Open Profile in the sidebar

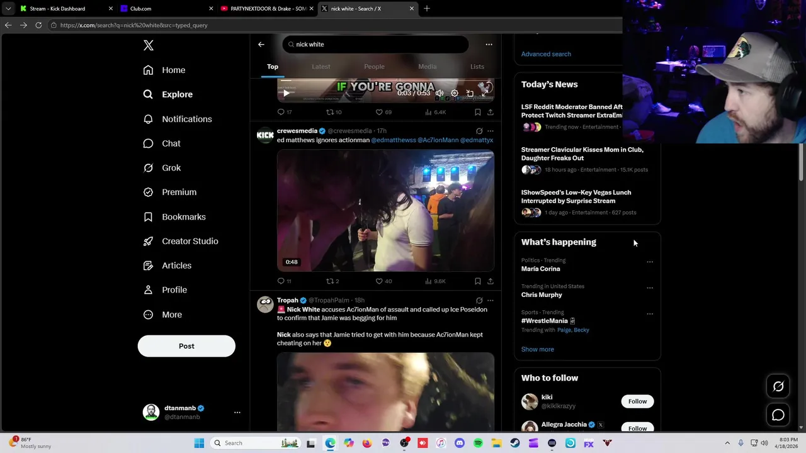click(165, 290)
